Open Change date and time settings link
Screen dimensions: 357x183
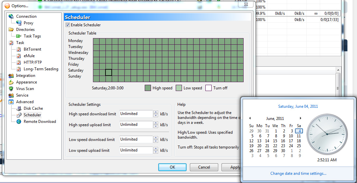298,173
